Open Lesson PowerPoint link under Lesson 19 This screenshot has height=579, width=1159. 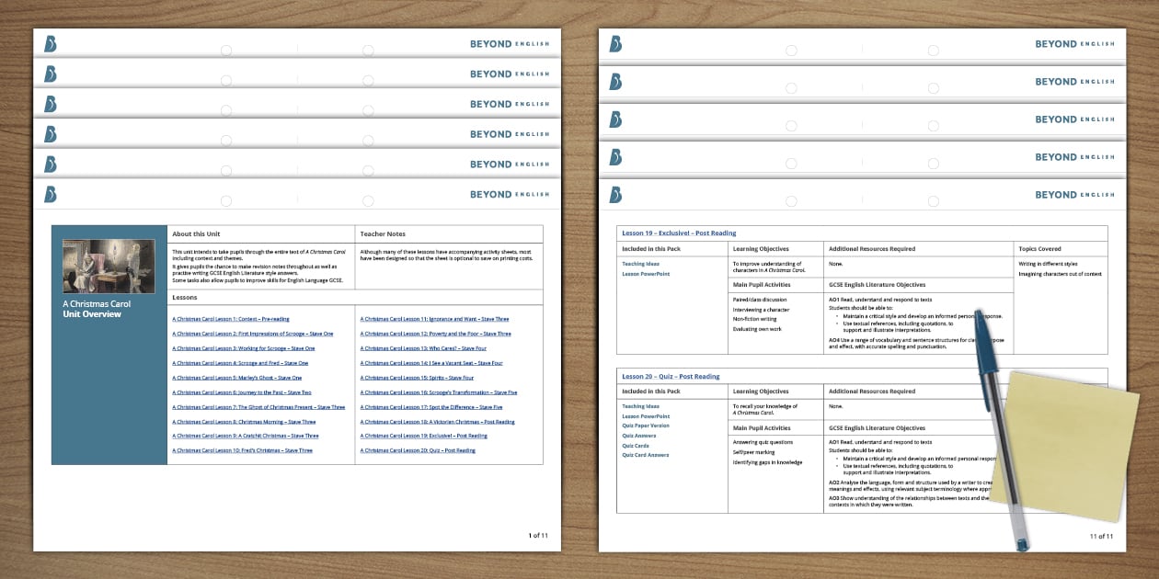pyautogui.click(x=646, y=274)
